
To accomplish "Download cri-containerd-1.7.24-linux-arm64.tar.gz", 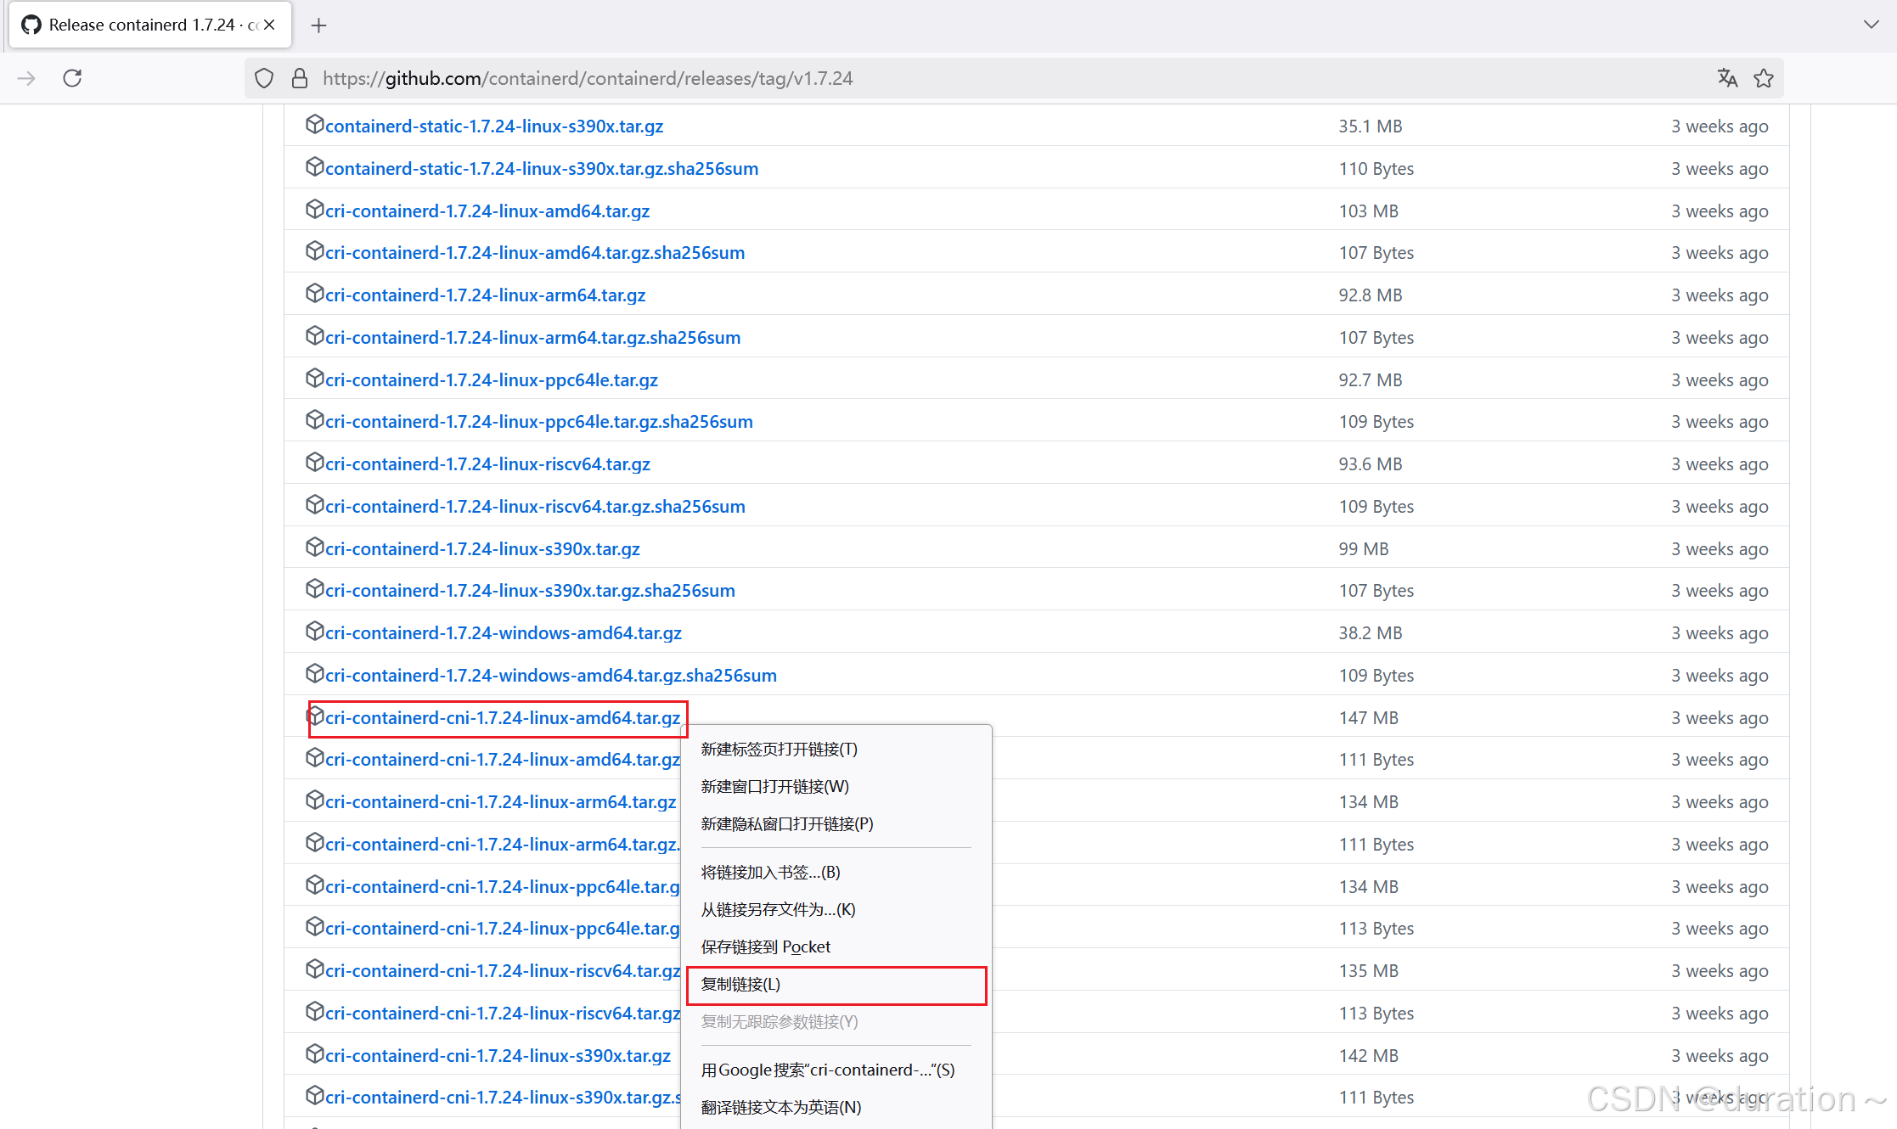I will coord(486,295).
